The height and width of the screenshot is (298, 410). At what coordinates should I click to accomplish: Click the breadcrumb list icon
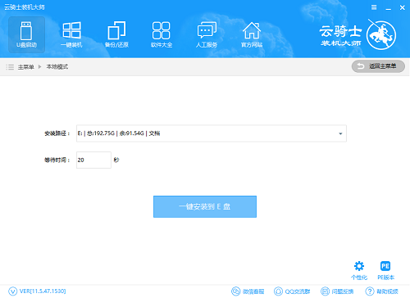(x=10, y=67)
